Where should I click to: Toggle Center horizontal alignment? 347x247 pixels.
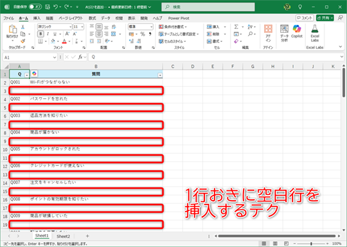(x=99, y=34)
